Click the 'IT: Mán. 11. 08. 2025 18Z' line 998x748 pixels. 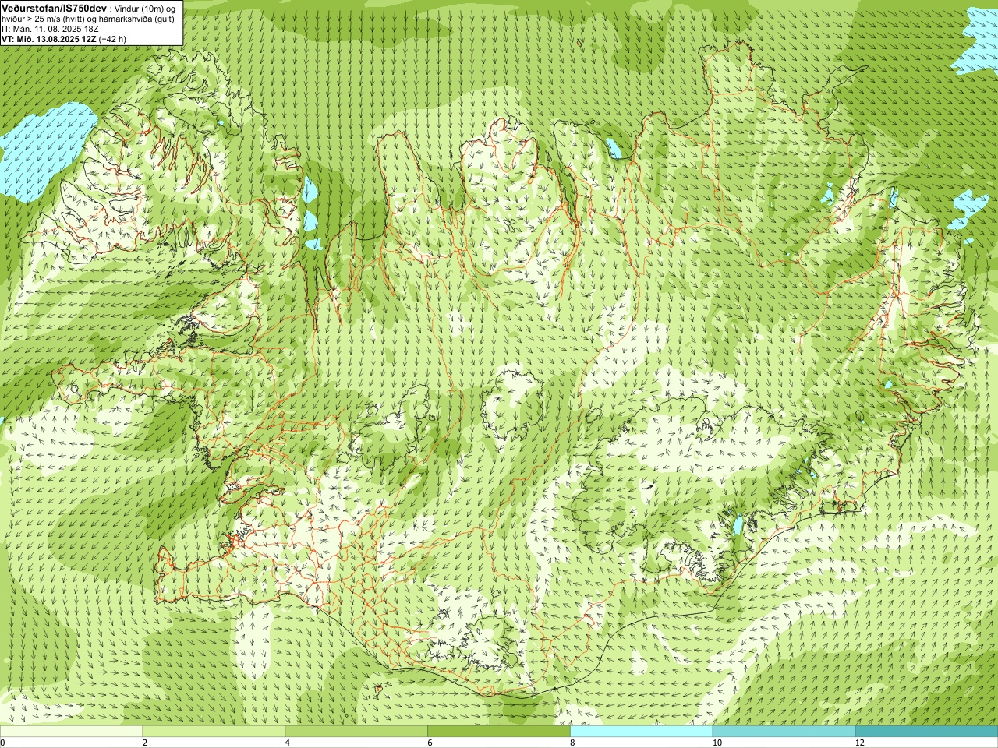pyautogui.click(x=50, y=29)
